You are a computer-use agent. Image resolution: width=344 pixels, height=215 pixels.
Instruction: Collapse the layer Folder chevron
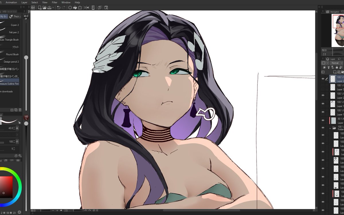[x=330, y=128]
